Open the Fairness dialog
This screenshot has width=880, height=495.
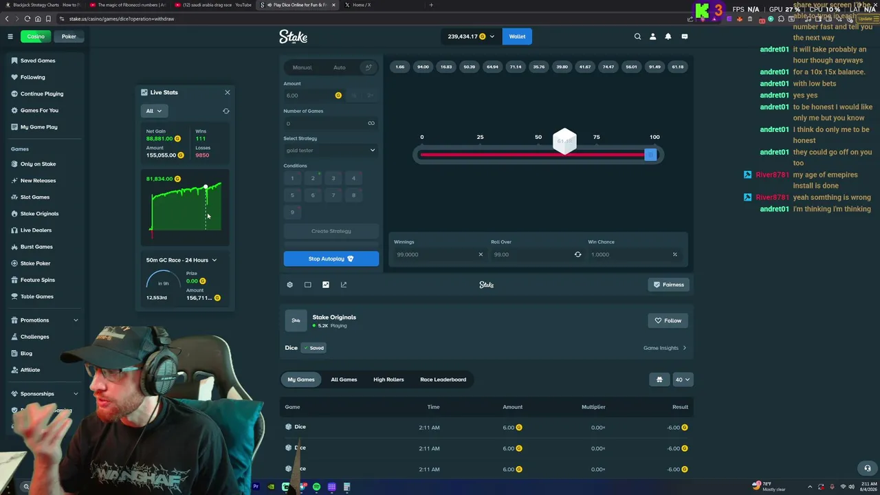point(669,285)
